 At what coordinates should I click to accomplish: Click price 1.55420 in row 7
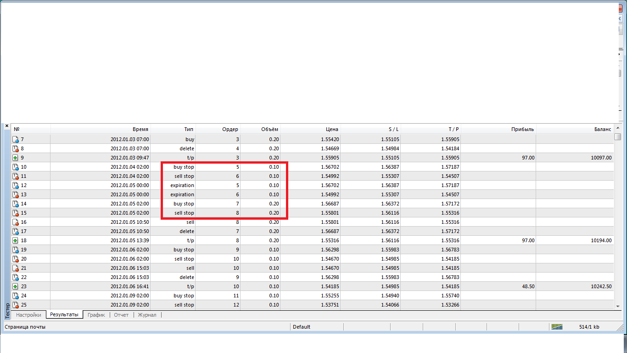tap(329, 139)
